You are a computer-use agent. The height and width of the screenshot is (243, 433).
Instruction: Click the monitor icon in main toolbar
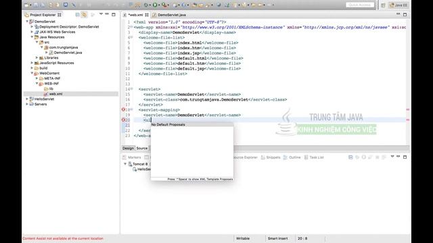[x=66, y=5]
